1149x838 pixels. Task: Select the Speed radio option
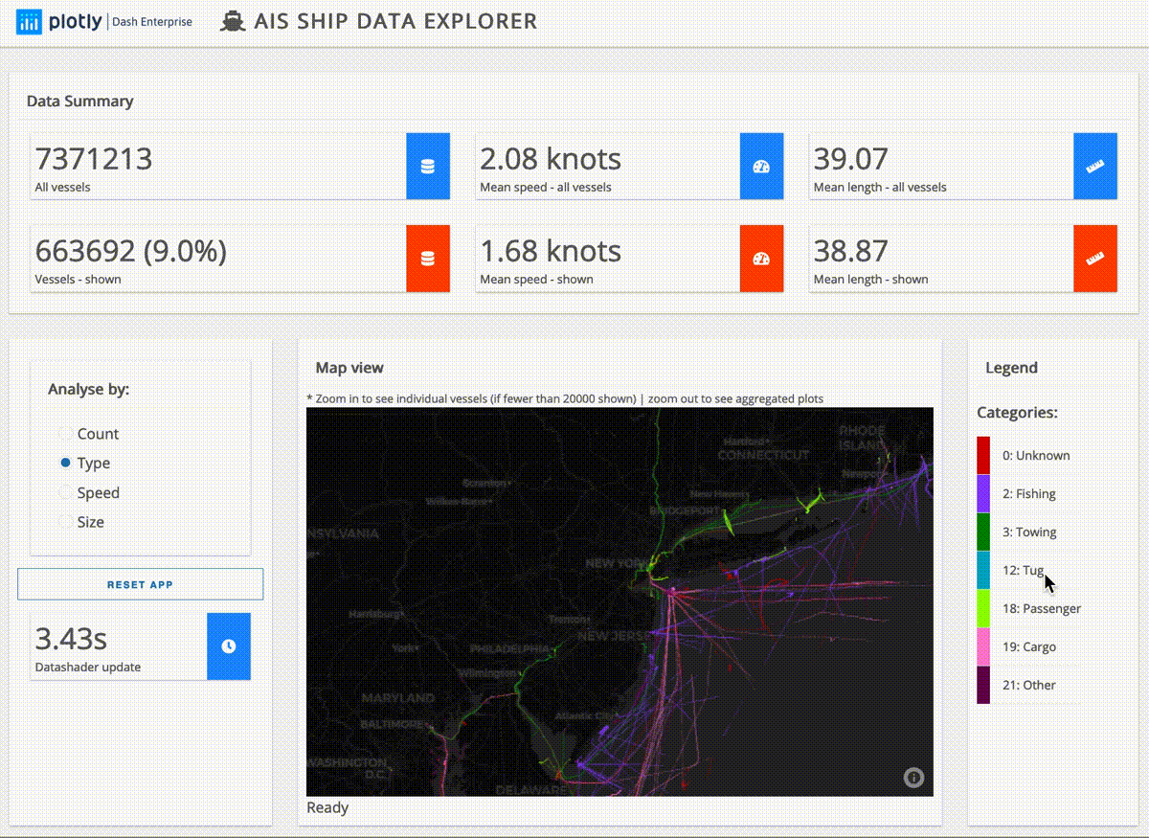65,493
